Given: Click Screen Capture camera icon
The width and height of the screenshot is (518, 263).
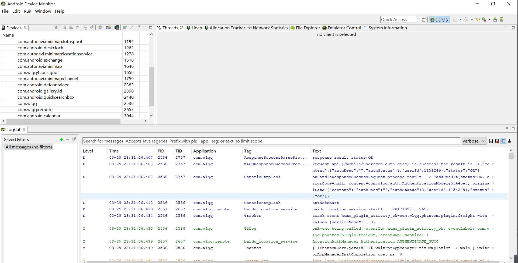Looking at the screenshot, I should click(108, 27).
